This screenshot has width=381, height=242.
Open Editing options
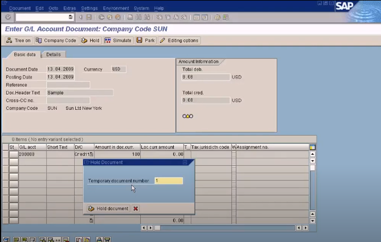(179, 40)
